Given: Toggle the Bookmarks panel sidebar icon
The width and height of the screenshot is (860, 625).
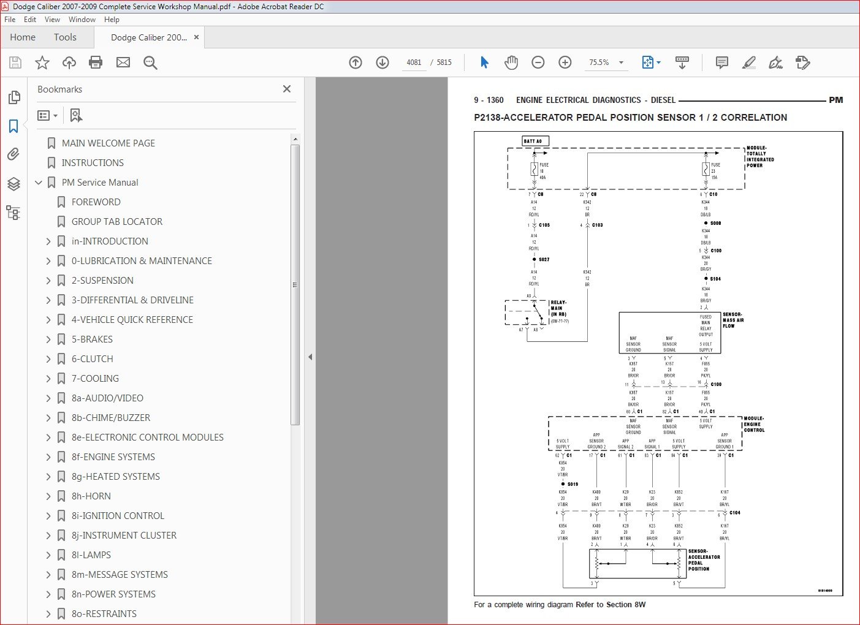Looking at the screenshot, I should (13, 126).
